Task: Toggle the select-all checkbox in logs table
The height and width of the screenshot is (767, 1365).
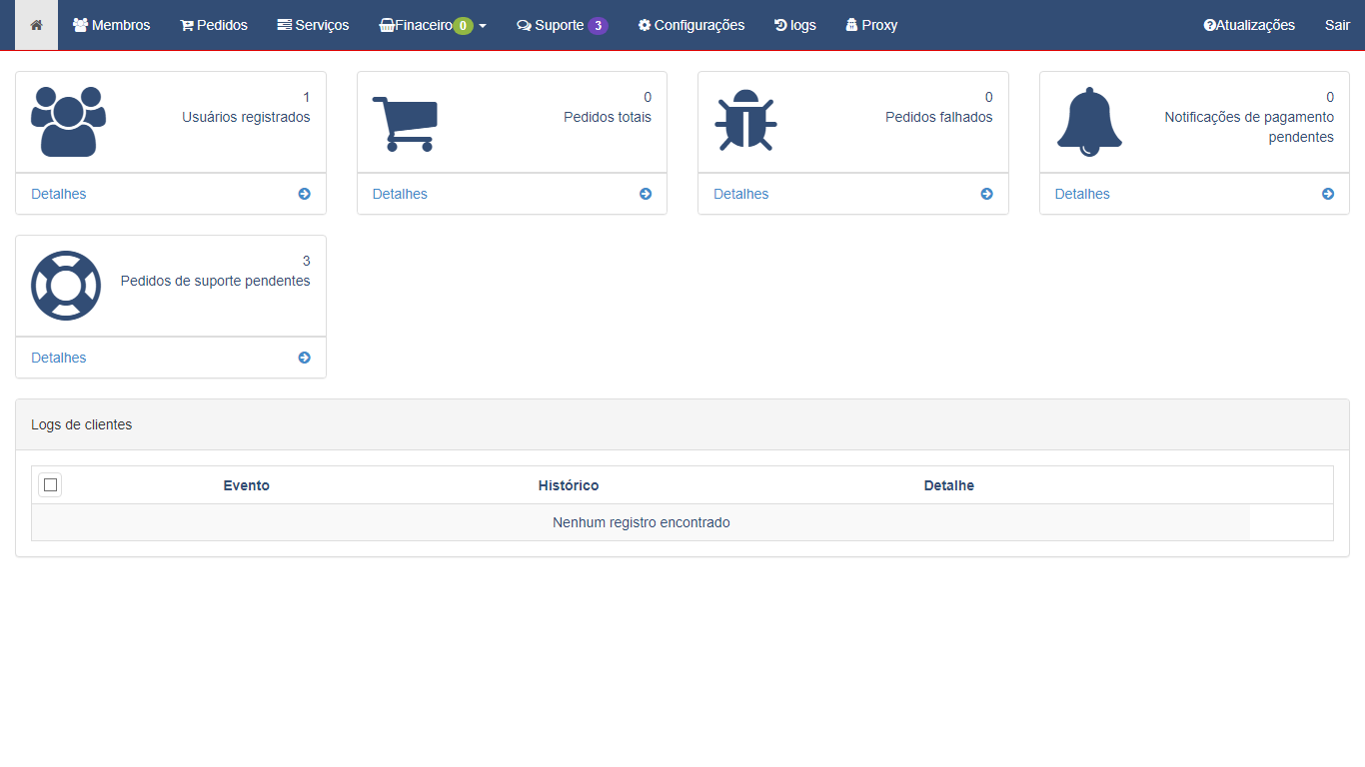Action: point(51,485)
